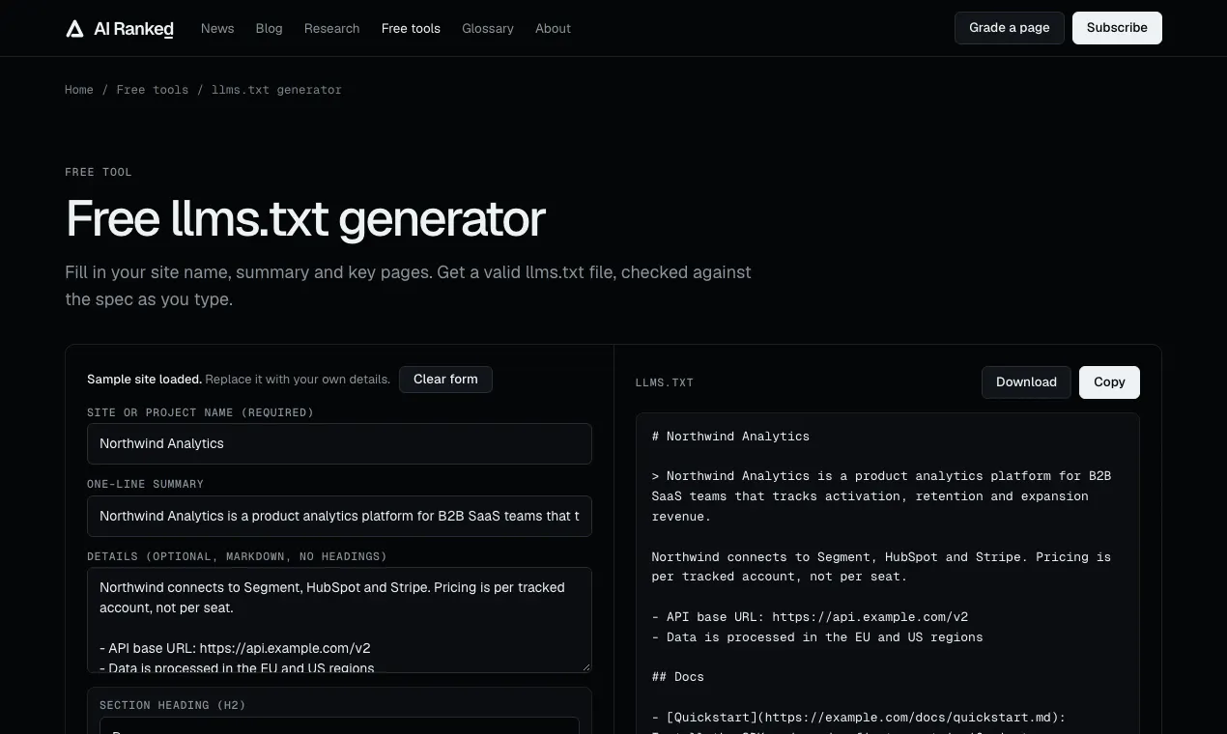Copy the llms.txt output
The height and width of the screenshot is (734, 1227).
pos(1109,382)
